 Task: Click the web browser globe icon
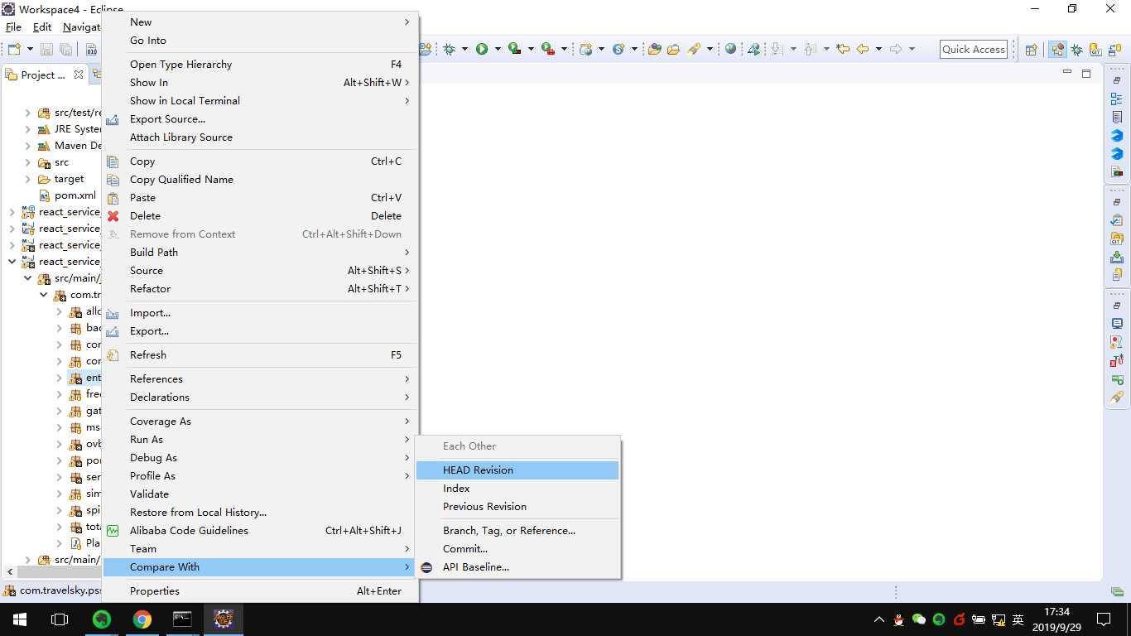click(x=731, y=49)
